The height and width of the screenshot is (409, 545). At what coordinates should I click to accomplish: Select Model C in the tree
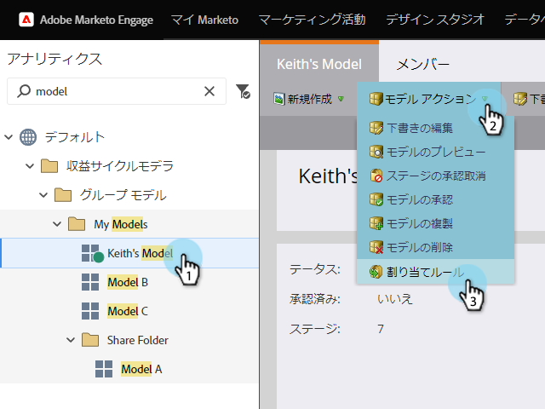click(128, 311)
